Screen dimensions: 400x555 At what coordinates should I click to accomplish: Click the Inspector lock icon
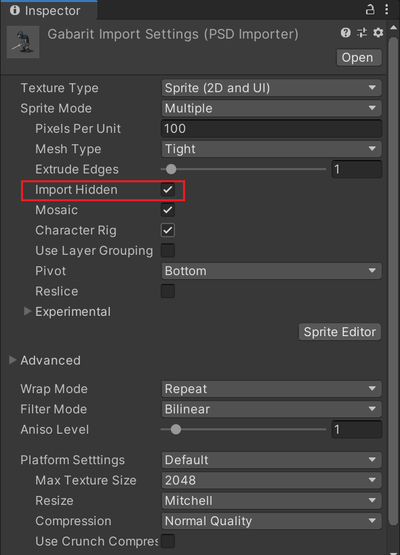pos(370,9)
